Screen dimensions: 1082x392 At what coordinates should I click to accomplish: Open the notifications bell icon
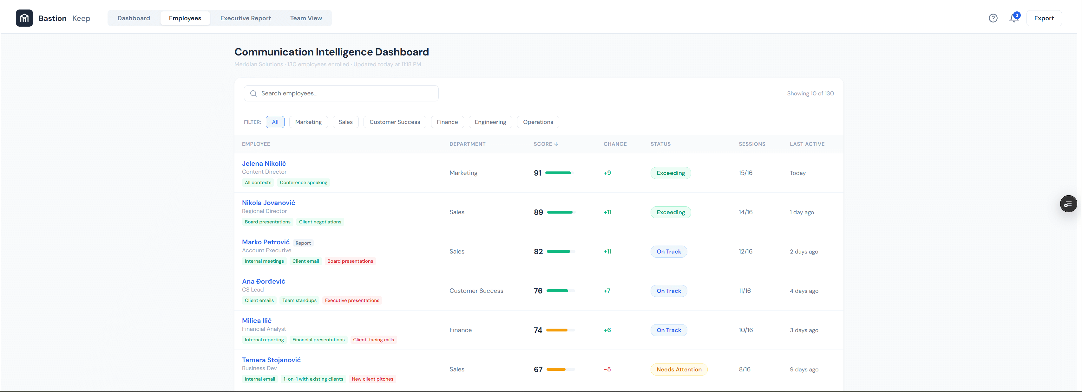1014,18
